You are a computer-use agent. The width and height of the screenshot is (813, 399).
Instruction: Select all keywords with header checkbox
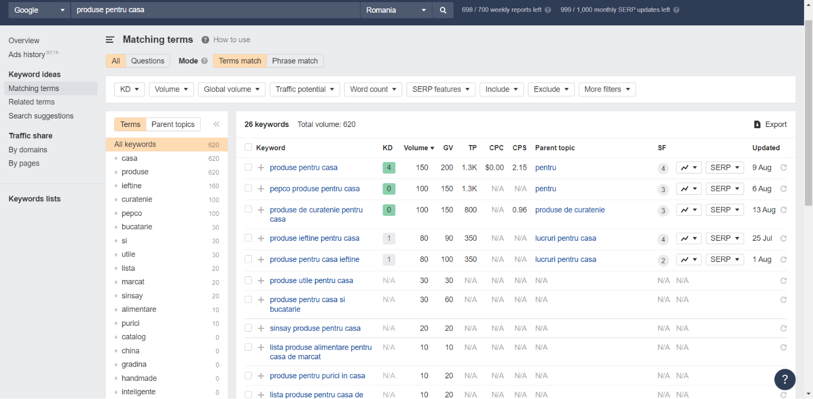[248, 147]
